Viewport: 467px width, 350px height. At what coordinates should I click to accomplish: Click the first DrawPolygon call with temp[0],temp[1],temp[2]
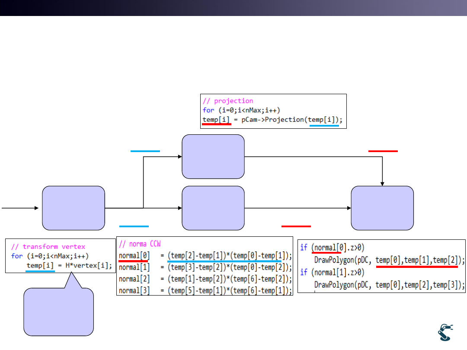pyautogui.click(x=389, y=261)
